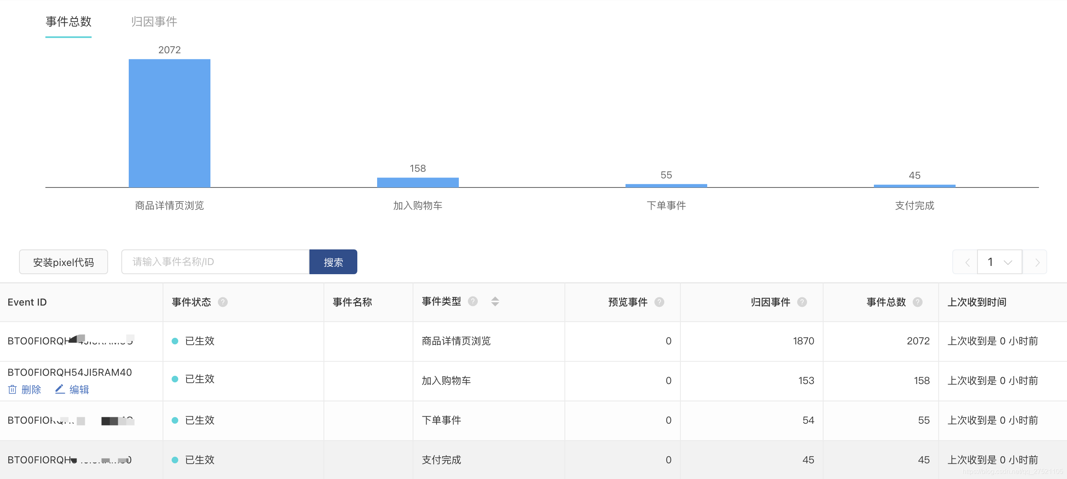Open page number dropdown showing 1

[999, 262]
